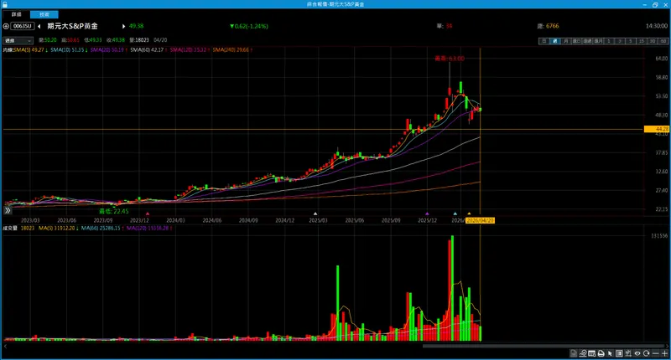671x360 pixels.
Task: Select the pointer cursor tool
Action: (x=611, y=353)
